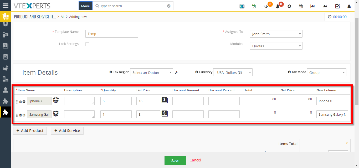This screenshot has height=168, width=359.
Task: Open the Currency USA Dollars dropdown
Action: 233,72
